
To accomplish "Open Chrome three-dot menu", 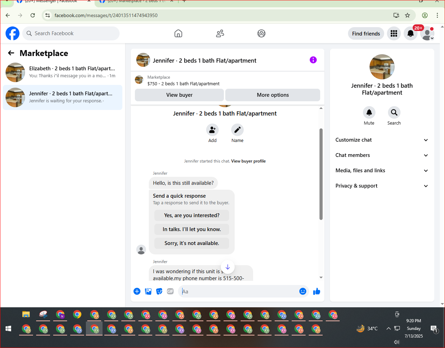I will click(x=437, y=15).
